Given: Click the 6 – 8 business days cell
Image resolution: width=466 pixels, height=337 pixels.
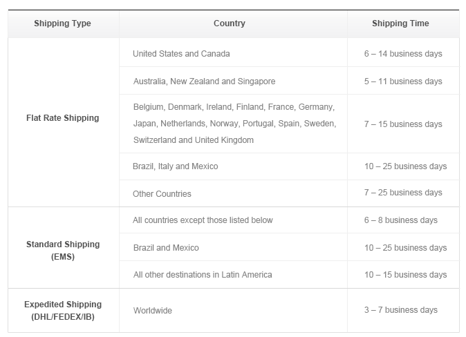Looking at the screenshot, I should click(403, 220).
